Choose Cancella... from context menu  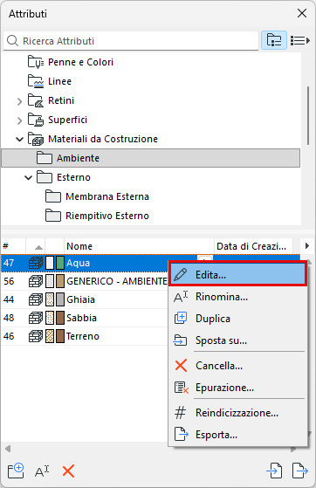tap(238, 366)
